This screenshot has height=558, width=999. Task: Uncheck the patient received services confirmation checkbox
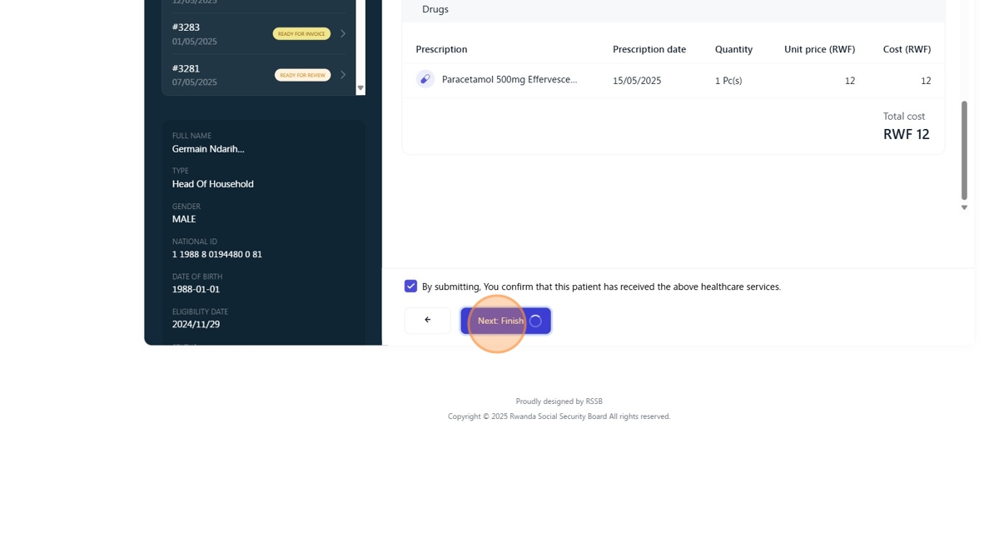[x=410, y=286]
